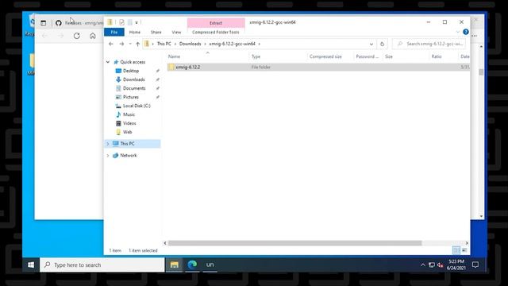Open Explorer help question mark icon

(466, 32)
